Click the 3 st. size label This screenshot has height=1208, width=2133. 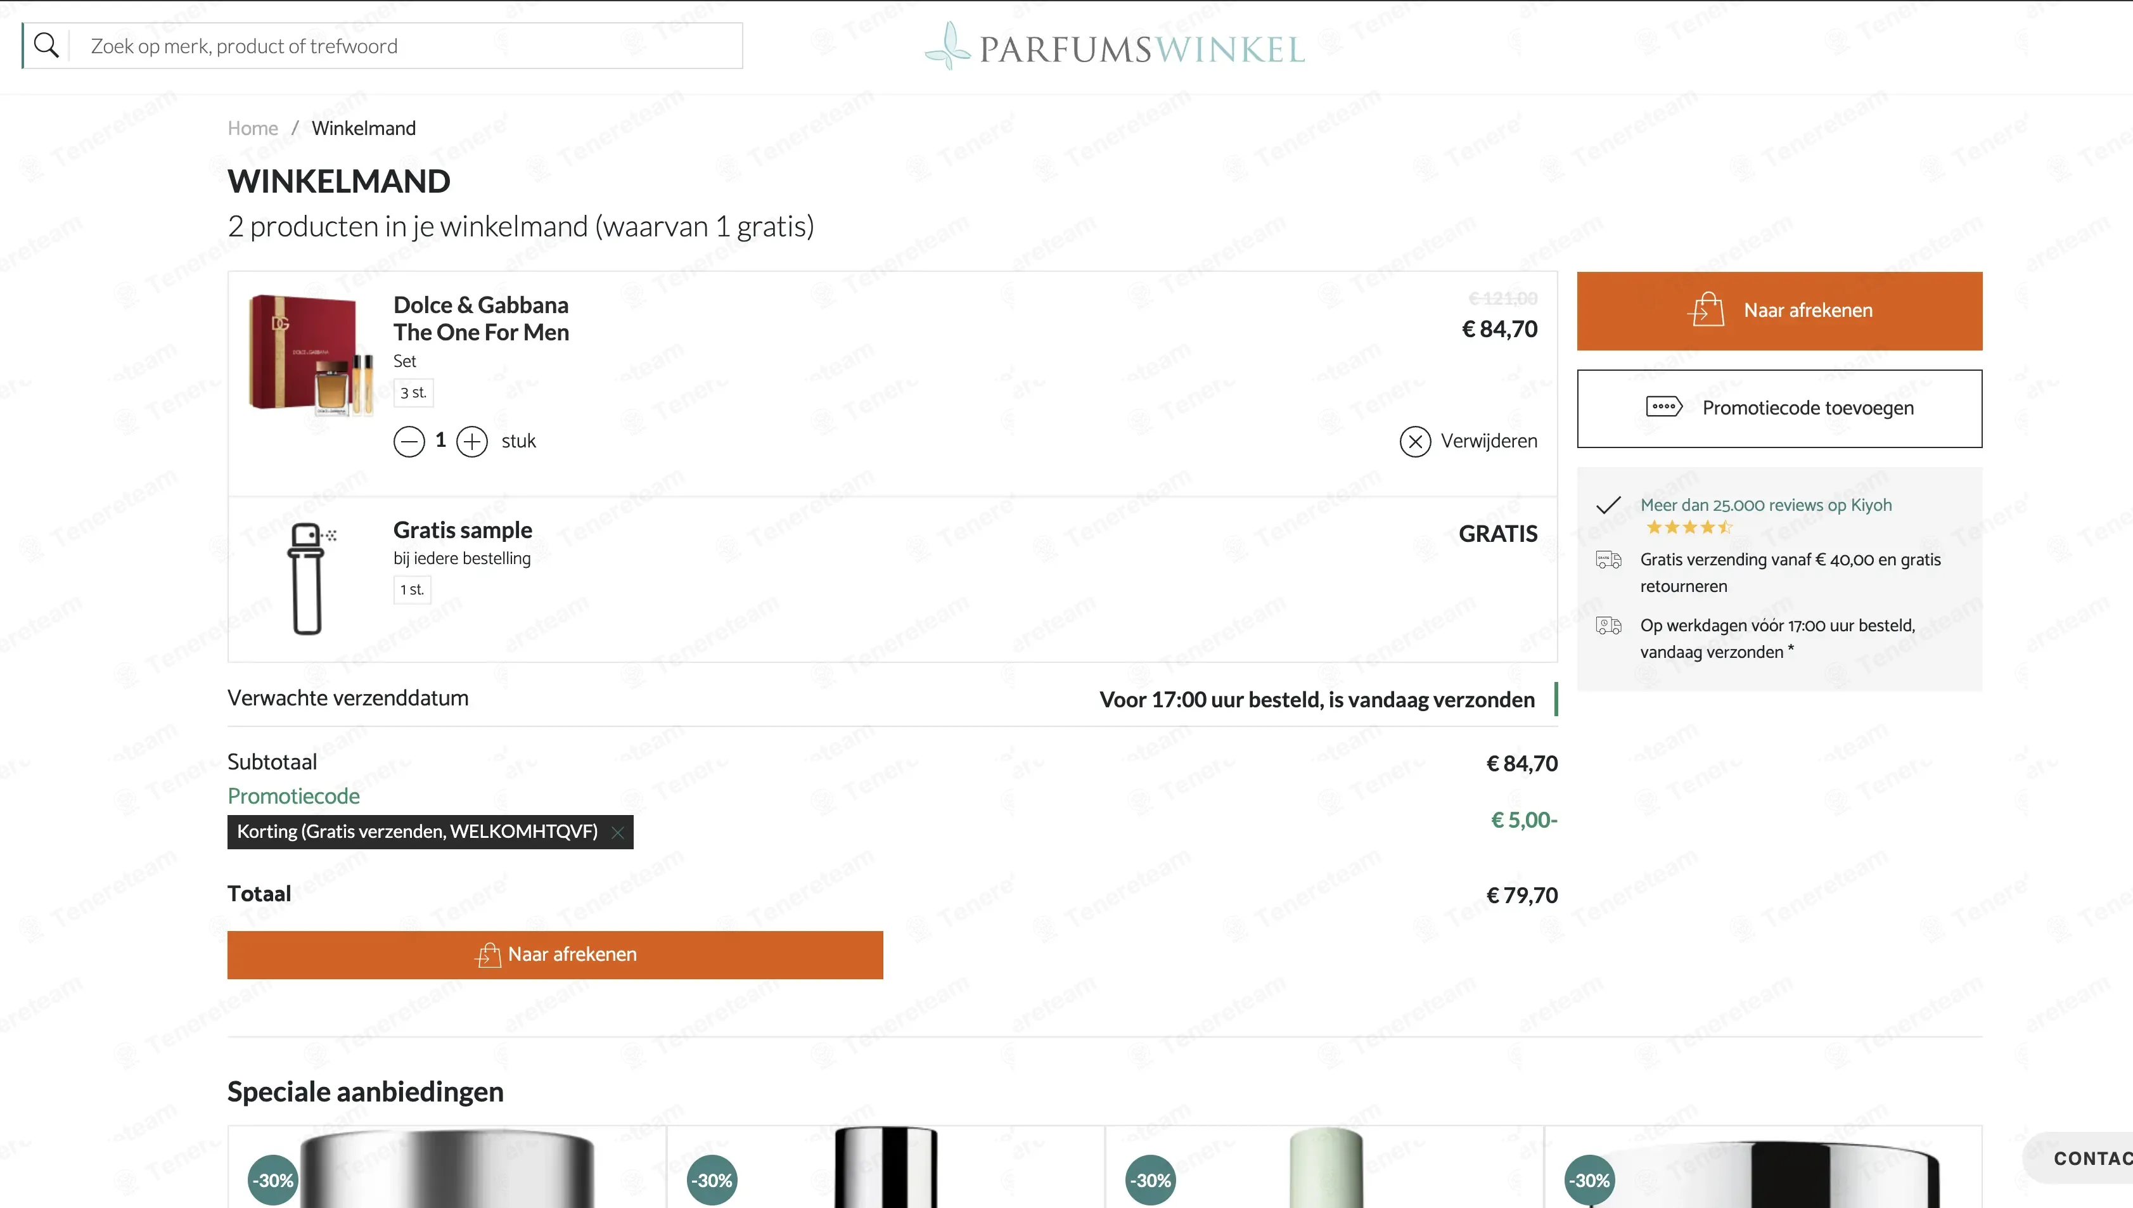click(413, 392)
